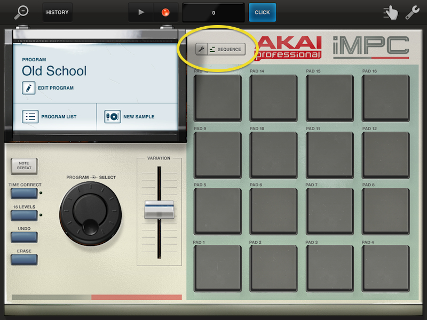Tap the ERASE button
The height and width of the screenshot is (320, 427).
pyautogui.click(x=24, y=259)
